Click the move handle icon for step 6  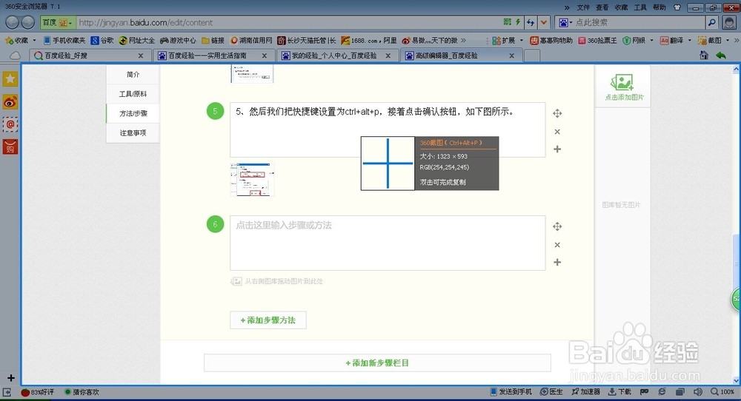tap(557, 226)
